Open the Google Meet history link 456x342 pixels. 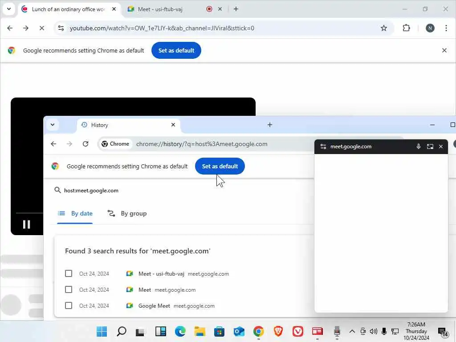(x=154, y=306)
